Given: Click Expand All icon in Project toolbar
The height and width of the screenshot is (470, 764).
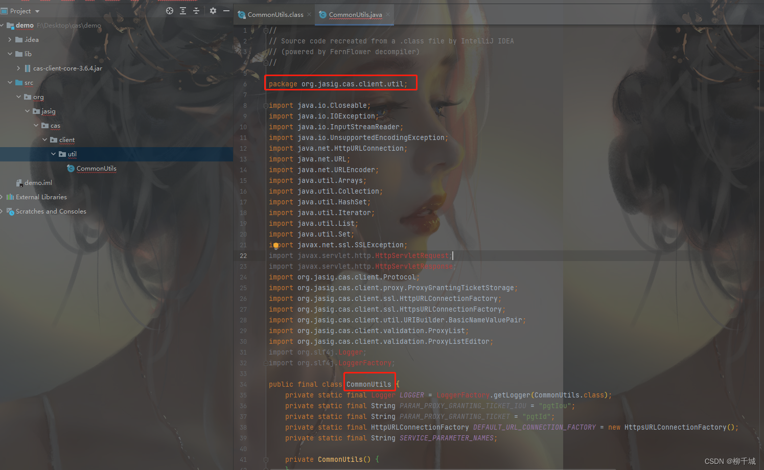Looking at the screenshot, I should 183,11.
